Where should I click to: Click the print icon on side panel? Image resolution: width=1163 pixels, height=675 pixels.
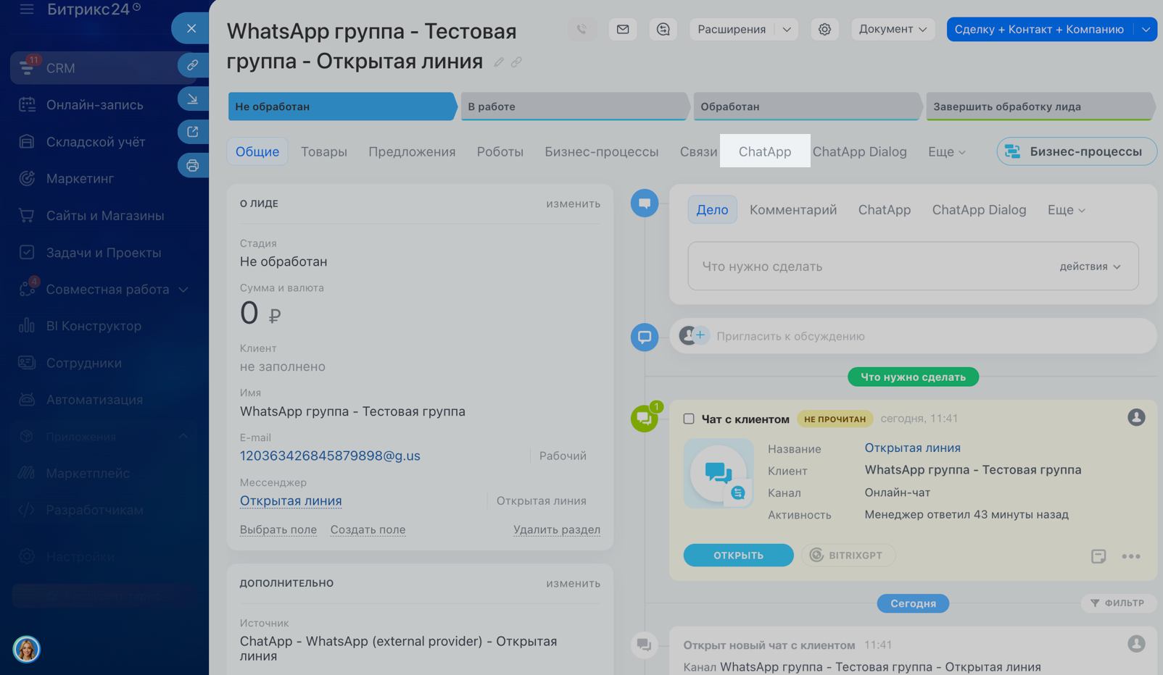tap(193, 166)
